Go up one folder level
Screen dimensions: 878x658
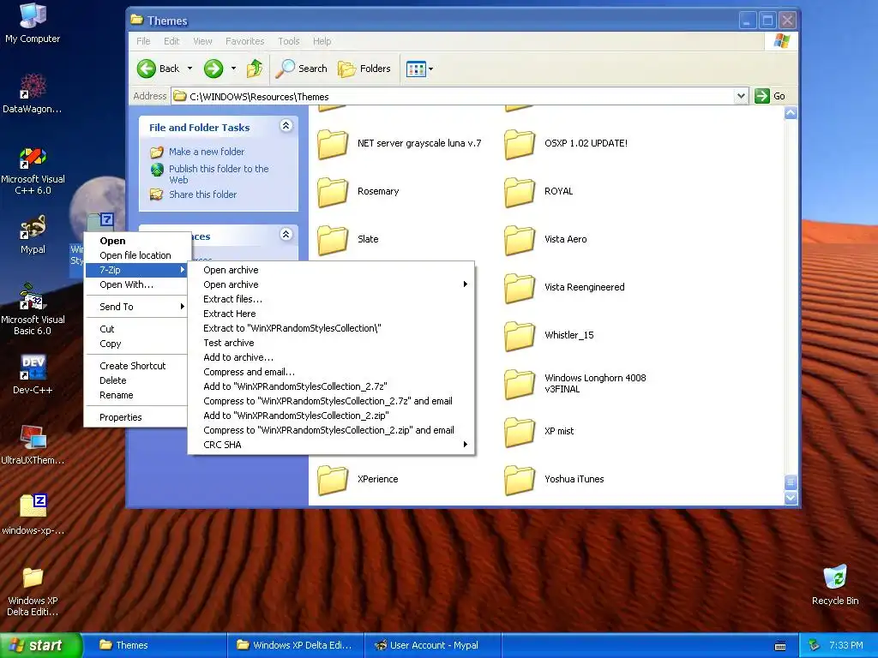coord(255,69)
